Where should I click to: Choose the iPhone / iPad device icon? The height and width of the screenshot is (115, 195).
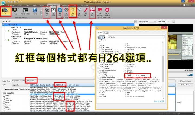[25, 11]
